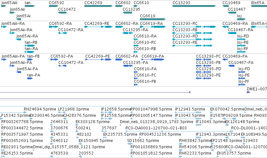This screenshot has height=158, width=267.
Task: Click protein CG13293-PC
Action: 208,56
